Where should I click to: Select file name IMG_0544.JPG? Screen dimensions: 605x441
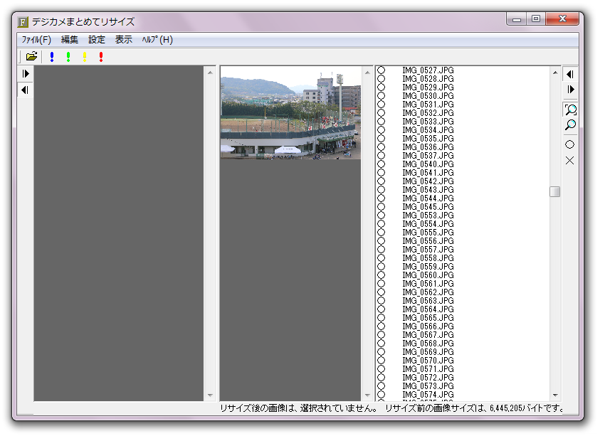tap(428, 198)
